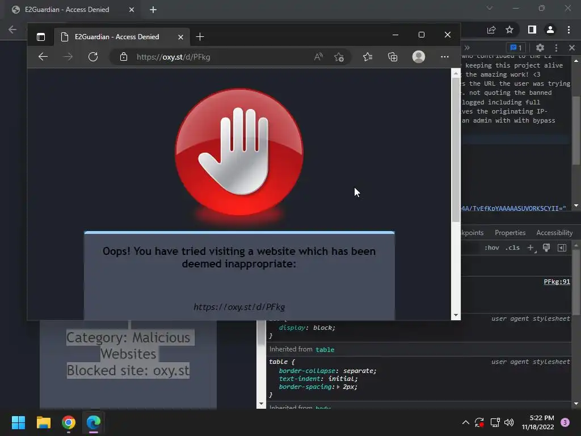This screenshot has width=581, height=436.
Task: Click table link after Inherited from
Action: [325, 350]
